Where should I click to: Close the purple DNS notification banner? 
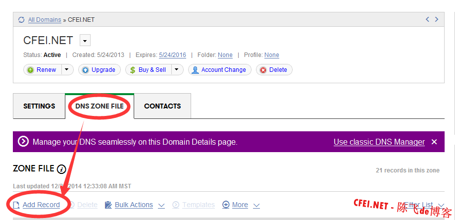[434, 142]
